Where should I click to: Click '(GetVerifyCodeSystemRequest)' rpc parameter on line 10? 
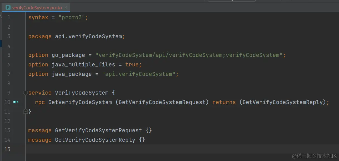pos(162,102)
